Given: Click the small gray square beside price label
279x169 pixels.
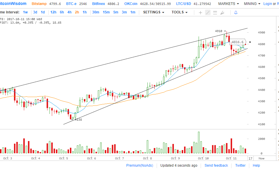Looking at the screenshot, I should 250,42.
